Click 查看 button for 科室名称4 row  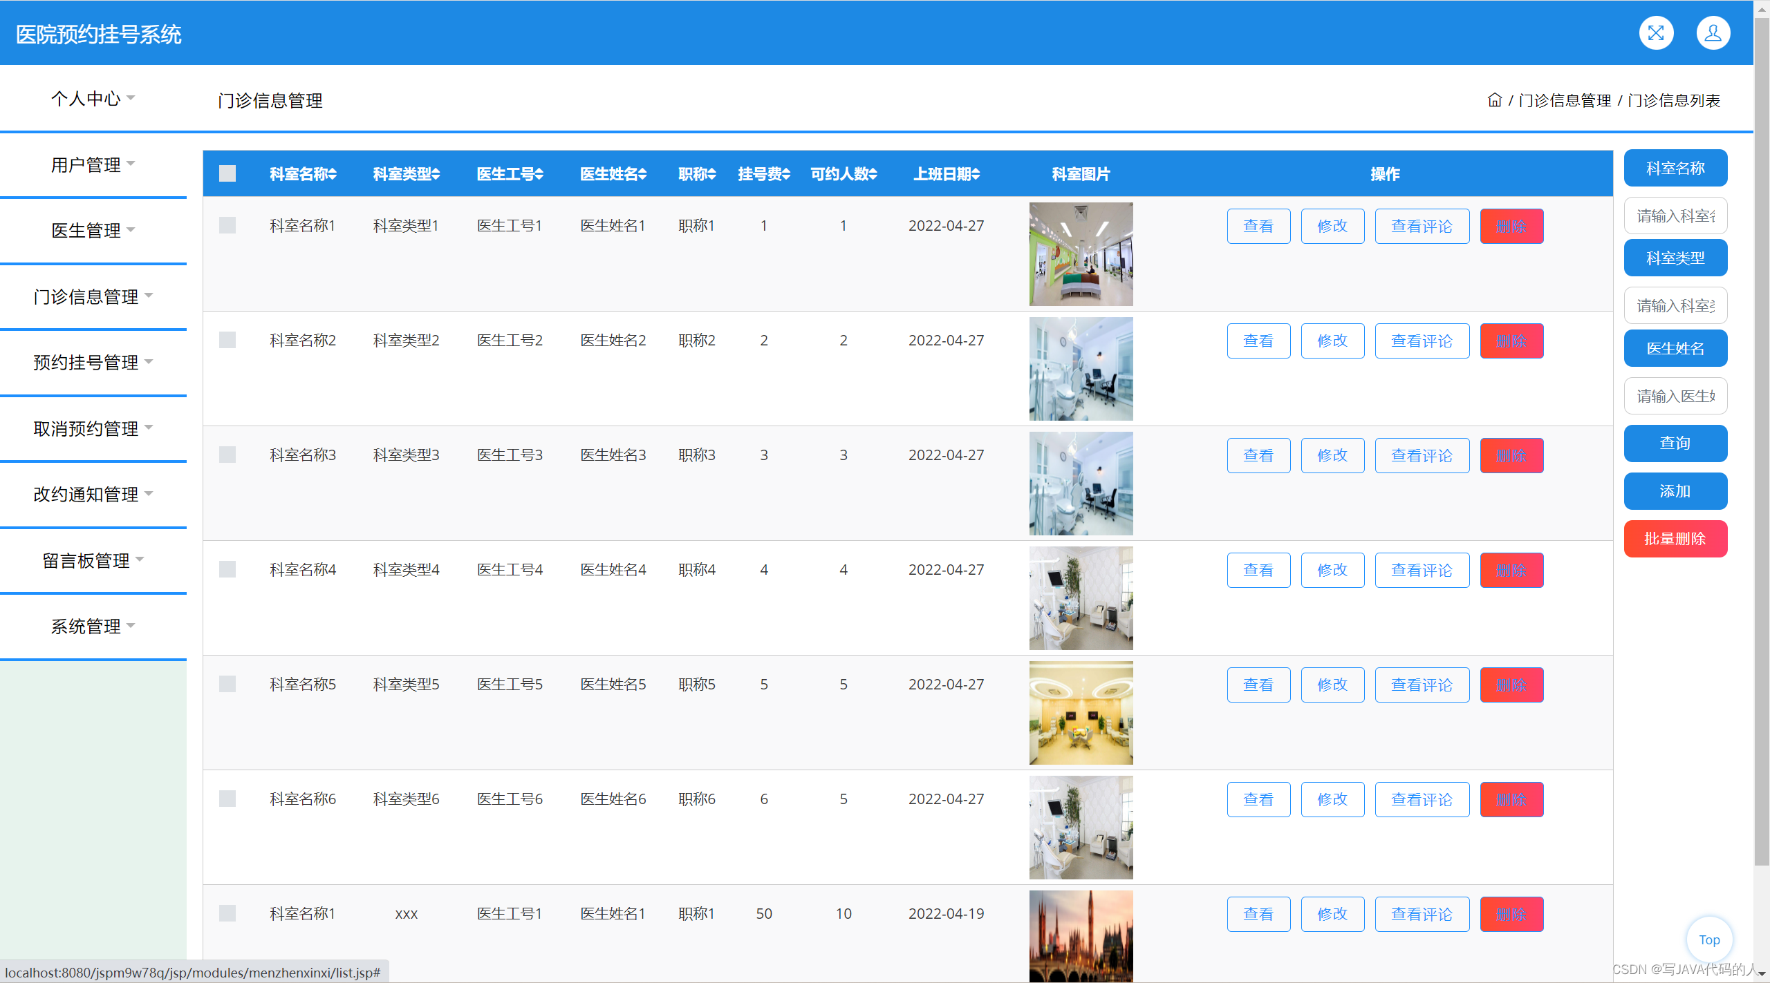[x=1258, y=570]
